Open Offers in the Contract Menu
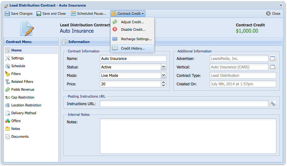287x166 pixels. (31, 121)
